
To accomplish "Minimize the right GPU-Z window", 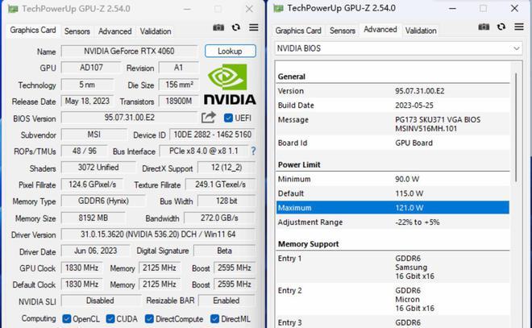I will click(x=452, y=9).
